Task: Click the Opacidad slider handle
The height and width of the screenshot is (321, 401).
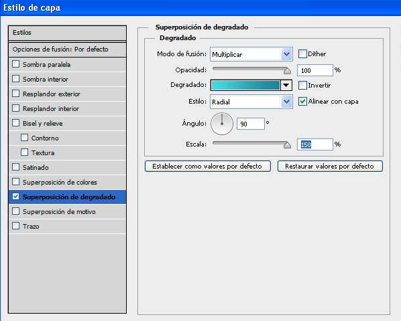Action: pyautogui.click(x=287, y=71)
